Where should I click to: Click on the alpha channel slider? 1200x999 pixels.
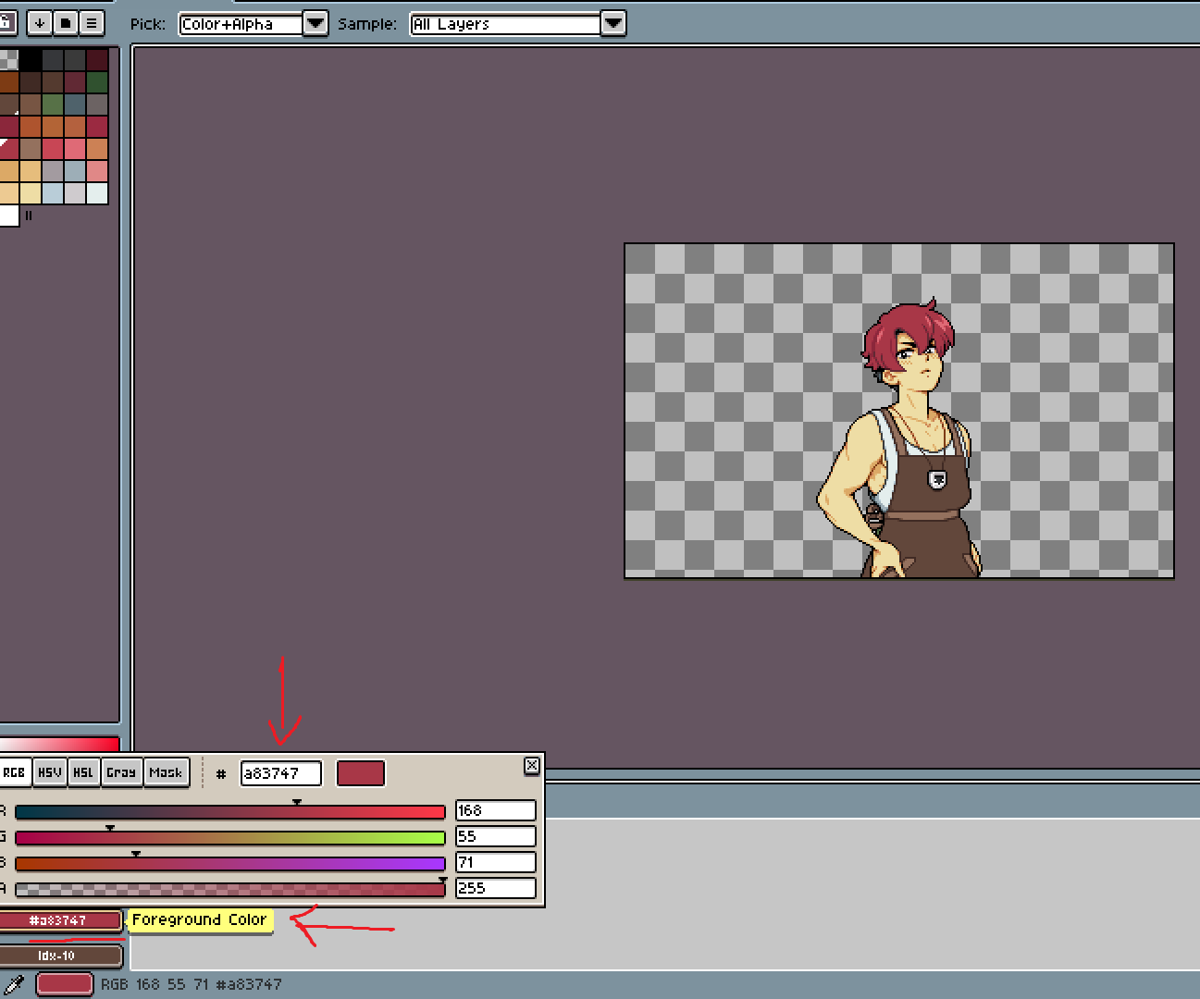[x=229, y=890]
